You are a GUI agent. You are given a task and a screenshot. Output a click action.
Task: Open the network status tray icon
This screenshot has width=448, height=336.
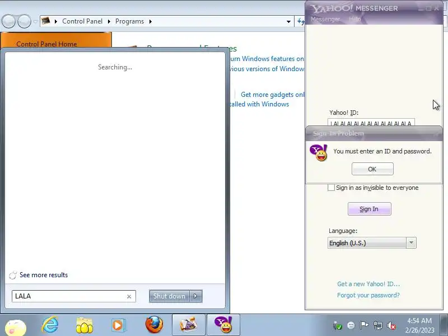click(377, 325)
